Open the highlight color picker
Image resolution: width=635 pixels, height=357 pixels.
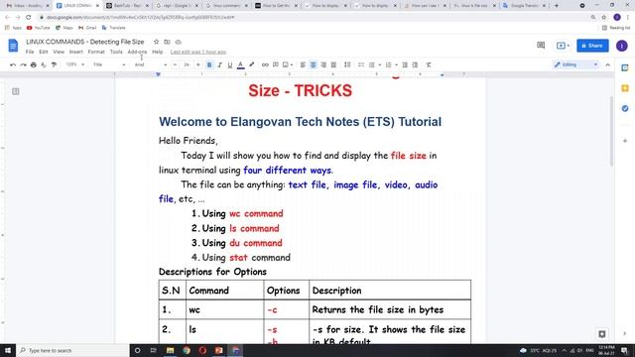pyautogui.click(x=251, y=64)
